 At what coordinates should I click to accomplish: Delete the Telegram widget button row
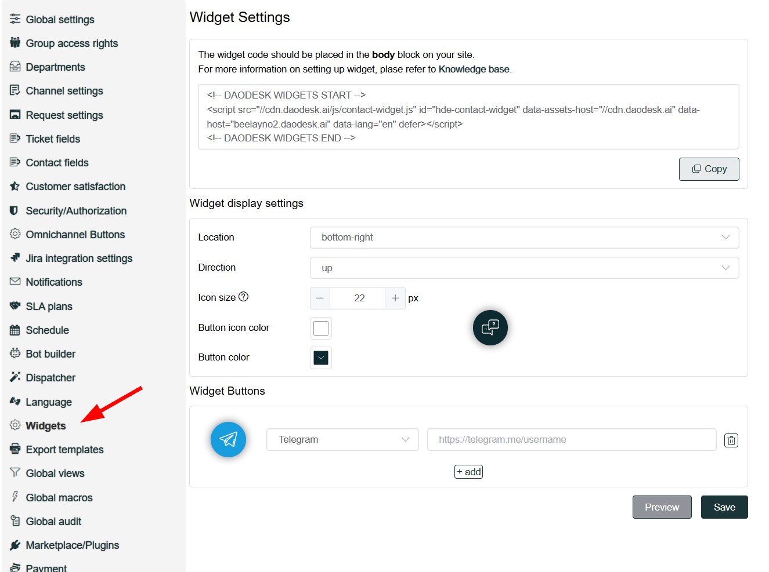tap(731, 440)
